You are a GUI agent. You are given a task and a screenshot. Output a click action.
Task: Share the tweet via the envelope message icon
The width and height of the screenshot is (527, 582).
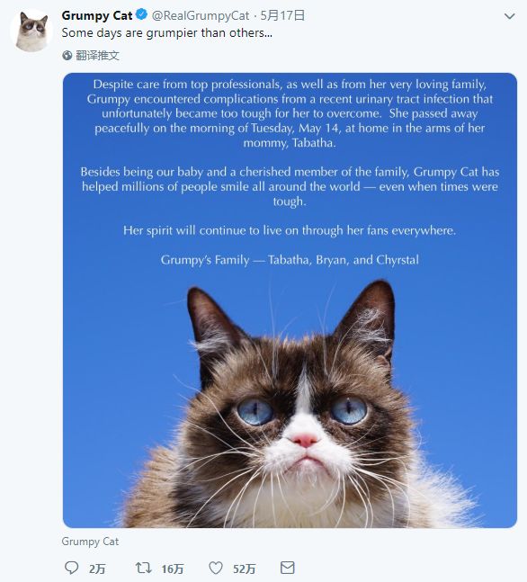287,568
